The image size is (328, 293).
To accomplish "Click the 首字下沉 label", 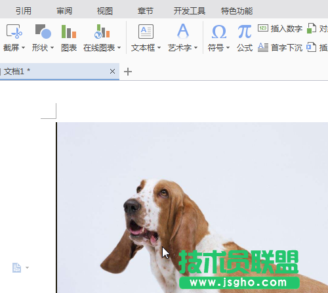I will pyautogui.click(x=287, y=47).
